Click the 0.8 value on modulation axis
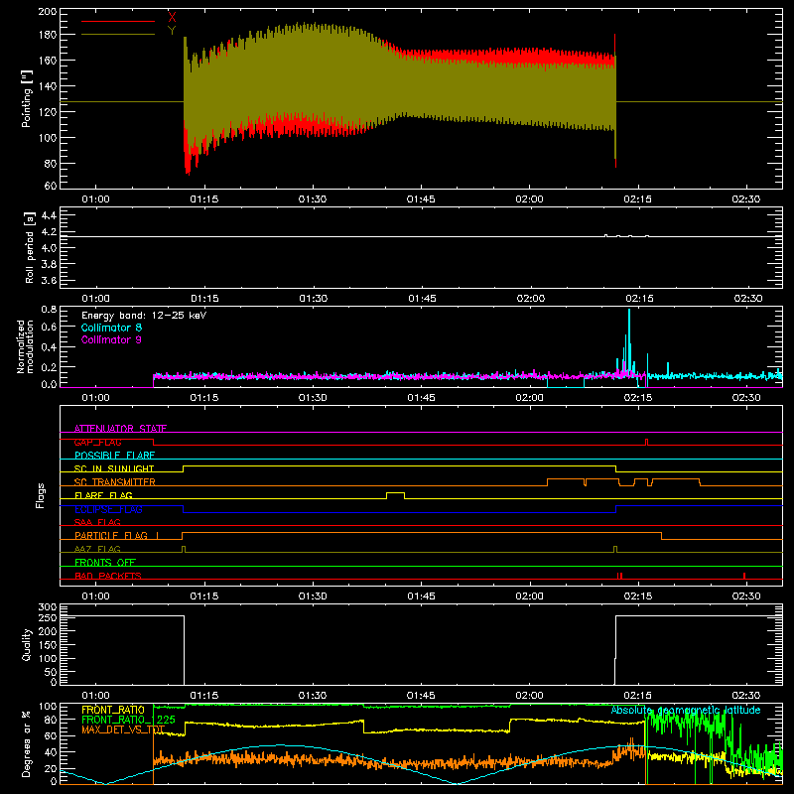Image resolution: width=794 pixels, height=794 pixels. tap(49, 310)
